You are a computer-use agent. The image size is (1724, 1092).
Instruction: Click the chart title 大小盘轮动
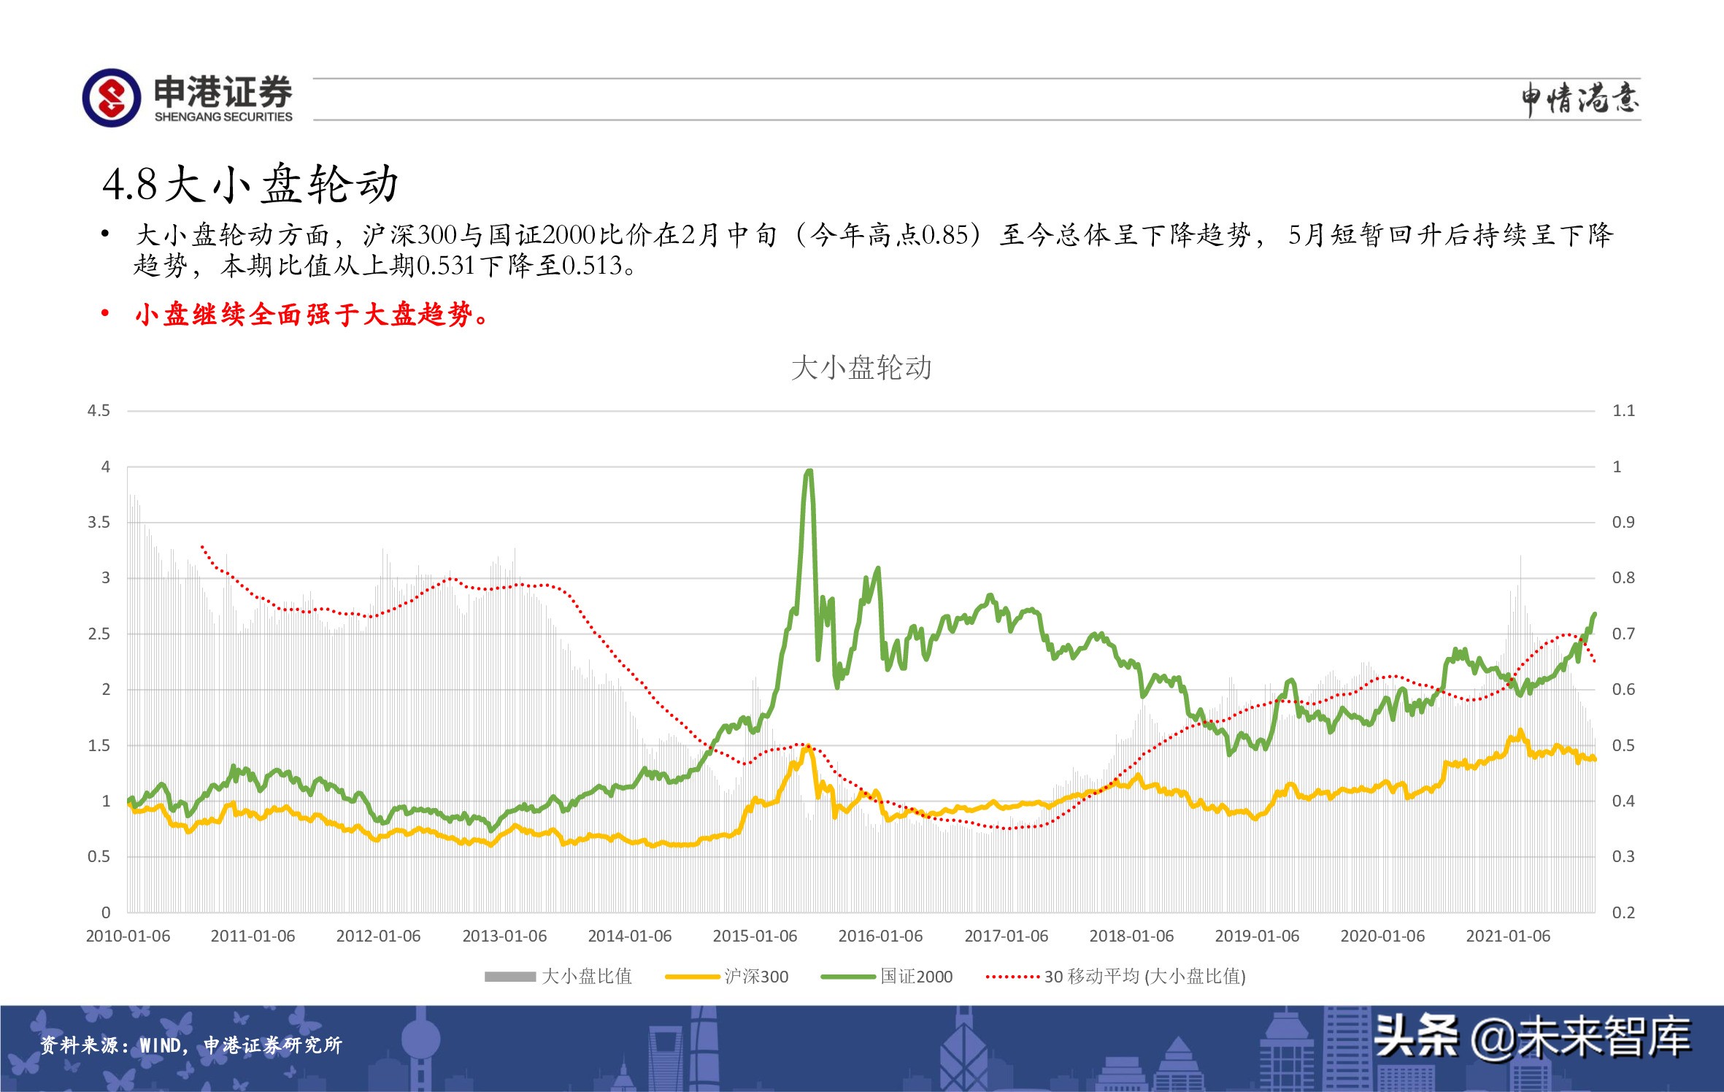[861, 367]
